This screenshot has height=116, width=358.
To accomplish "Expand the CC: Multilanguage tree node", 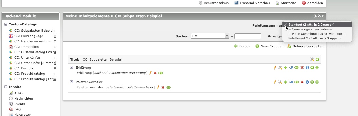I will coord(55,36).
